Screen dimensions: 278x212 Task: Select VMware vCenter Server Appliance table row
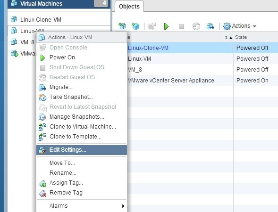click(202, 81)
